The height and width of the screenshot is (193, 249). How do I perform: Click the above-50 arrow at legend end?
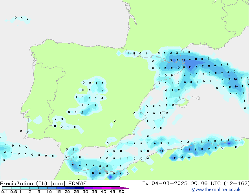pyautogui.click(x=124, y=188)
